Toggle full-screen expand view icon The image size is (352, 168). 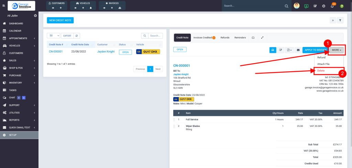click(x=262, y=38)
